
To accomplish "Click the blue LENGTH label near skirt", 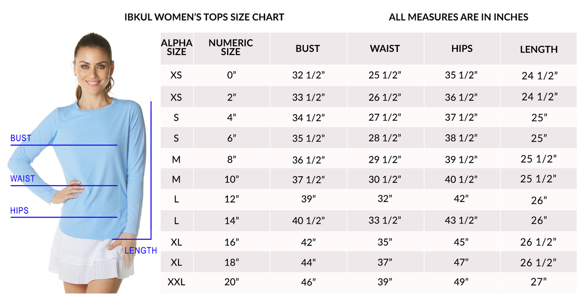I will pos(141,250).
